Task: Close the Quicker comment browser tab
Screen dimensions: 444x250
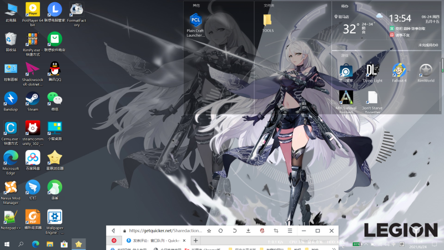Action: (x=184, y=241)
